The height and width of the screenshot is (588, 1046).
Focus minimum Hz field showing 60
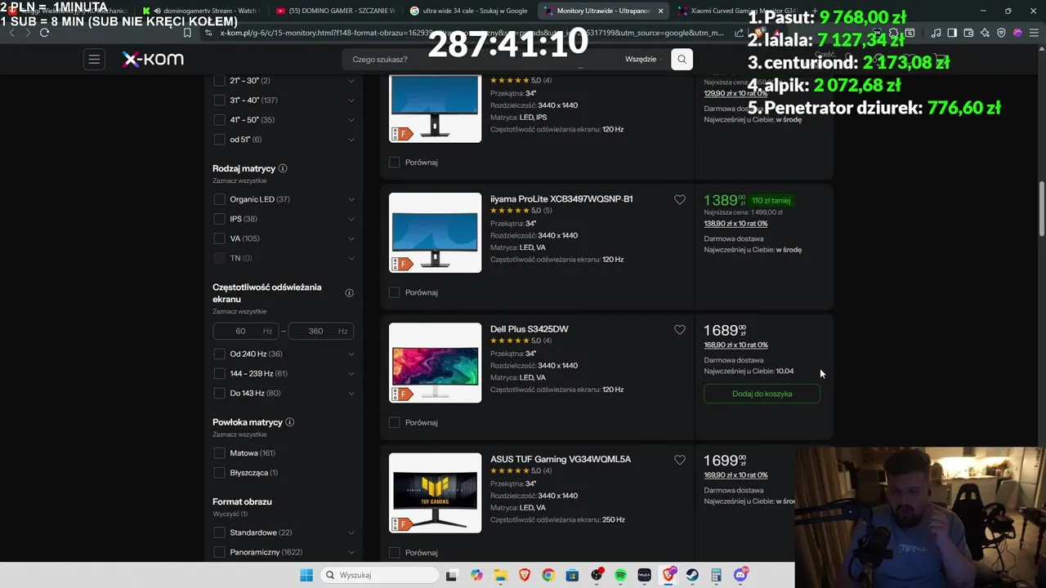click(x=246, y=331)
